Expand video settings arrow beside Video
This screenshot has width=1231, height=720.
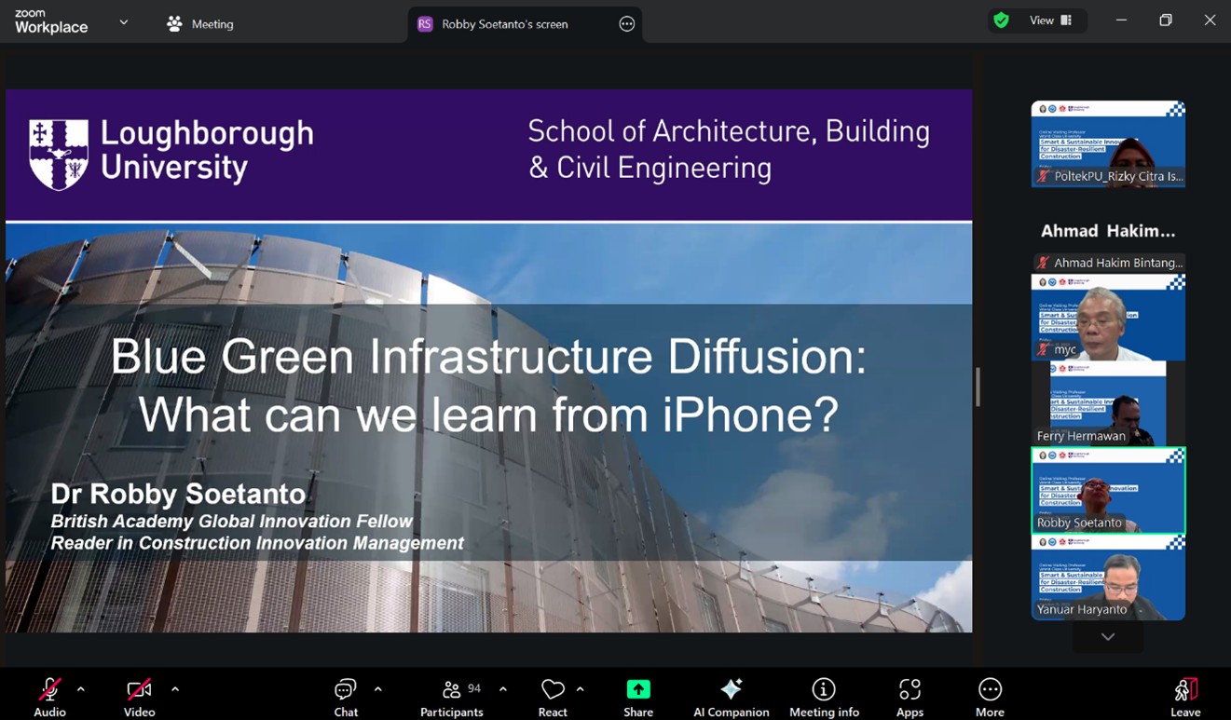click(175, 689)
